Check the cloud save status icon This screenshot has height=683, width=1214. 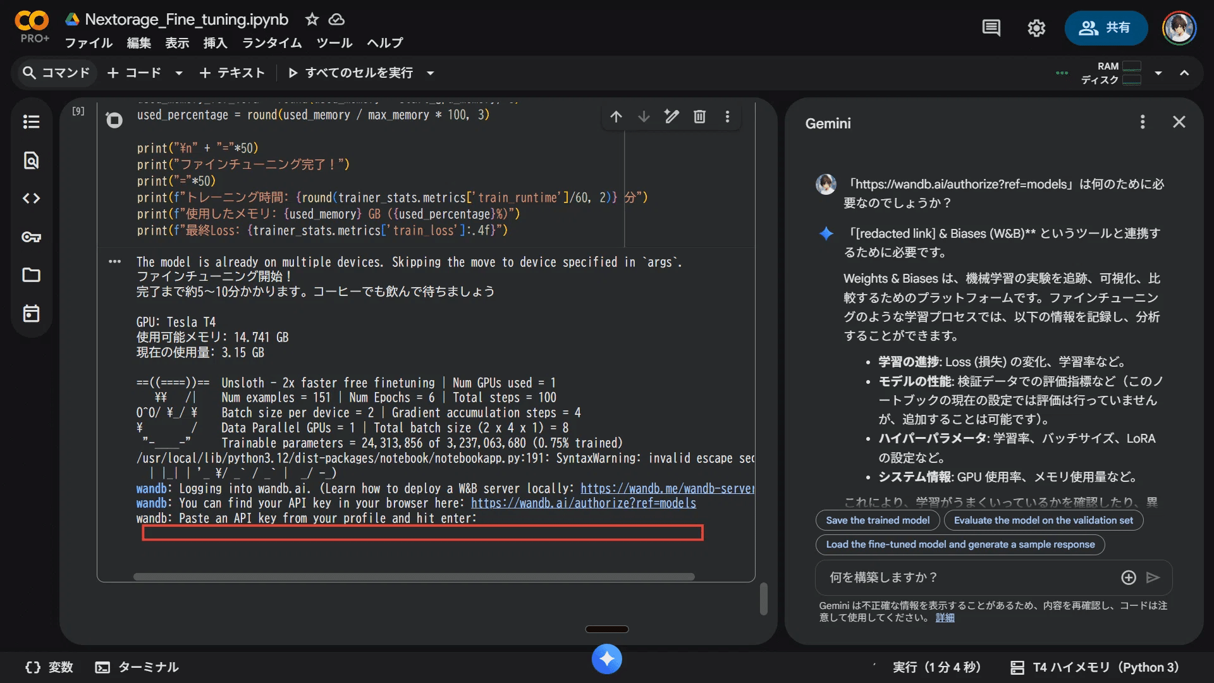336,20
